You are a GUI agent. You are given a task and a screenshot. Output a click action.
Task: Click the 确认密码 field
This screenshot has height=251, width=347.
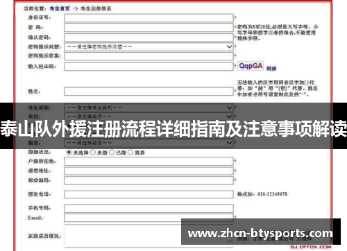tap(149, 37)
